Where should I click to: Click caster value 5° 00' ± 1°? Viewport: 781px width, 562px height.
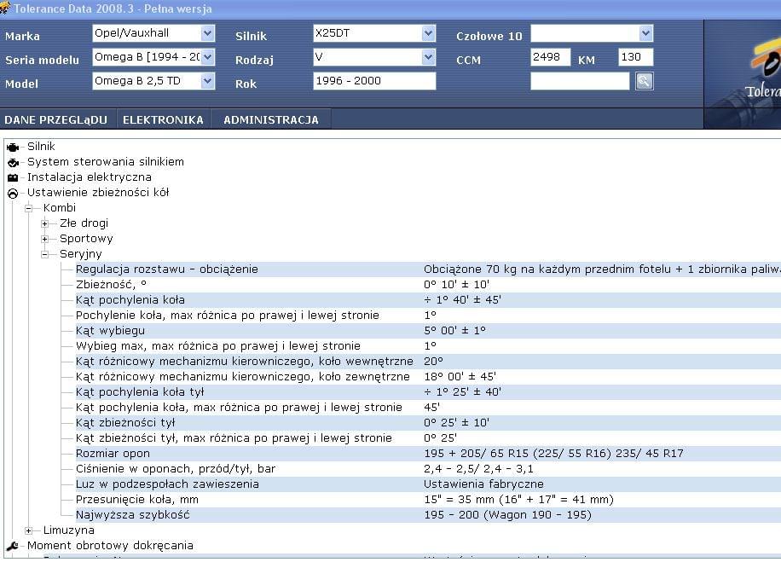click(454, 331)
